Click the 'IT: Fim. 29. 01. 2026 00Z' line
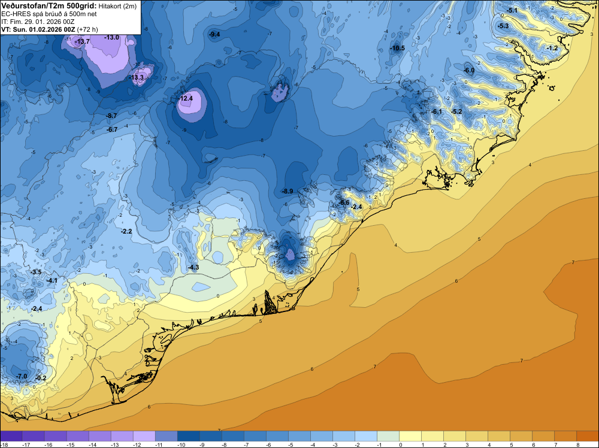The height and width of the screenshot is (448, 599). click(38, 22)
